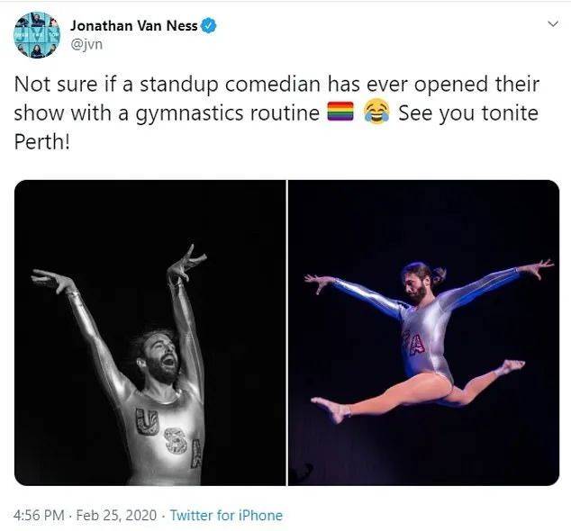The height and width of the screenshot is (531, 571).
Task: Open the black-and-white left photo
Action: click(x=150, y=333)
